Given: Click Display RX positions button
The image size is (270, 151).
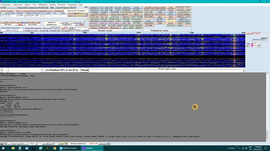Looking at the screenshot, I should (33, 28).
